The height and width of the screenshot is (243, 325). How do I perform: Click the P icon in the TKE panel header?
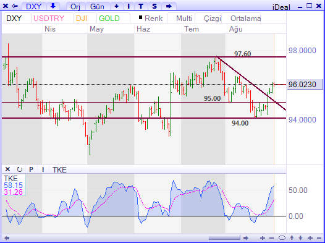tap(31, 169)
